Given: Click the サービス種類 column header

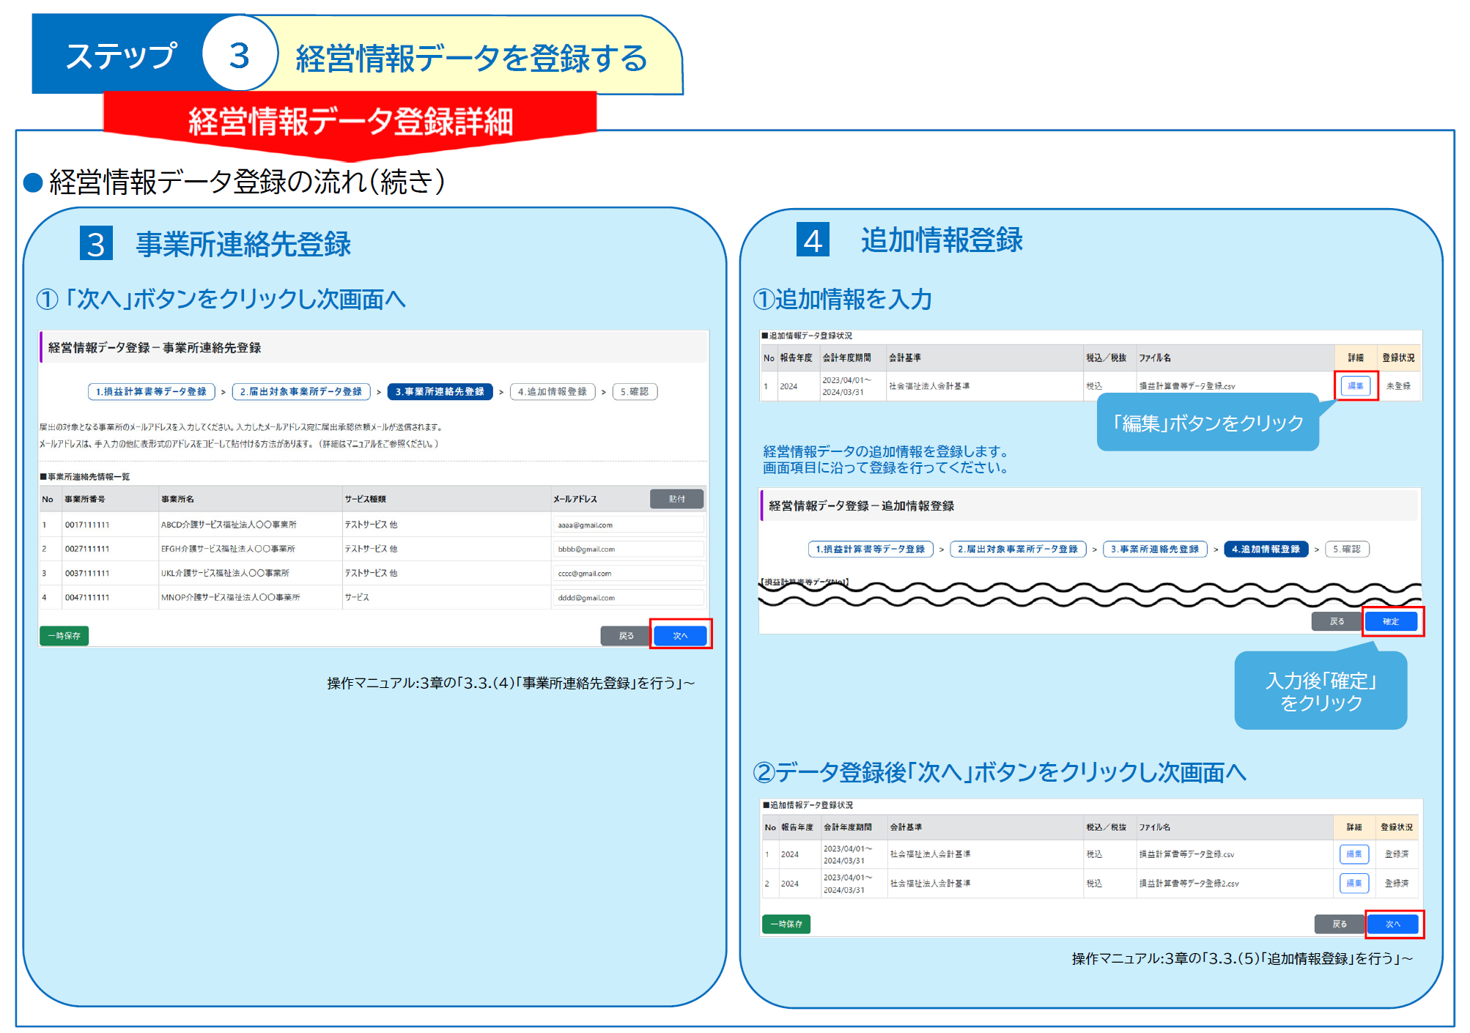Looking at the screenshot, I should pyautogui.click(x=365, y=499).
